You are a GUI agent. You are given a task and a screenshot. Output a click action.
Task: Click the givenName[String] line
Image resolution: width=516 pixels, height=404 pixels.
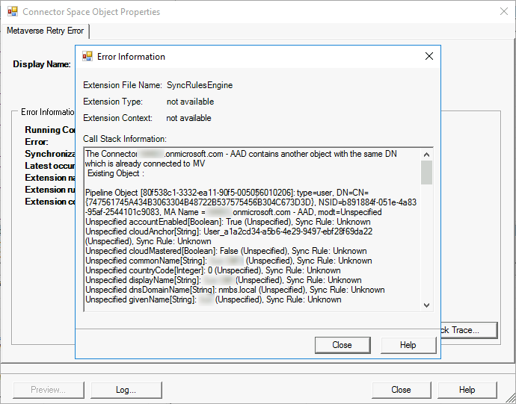click(x=213, y=299)
